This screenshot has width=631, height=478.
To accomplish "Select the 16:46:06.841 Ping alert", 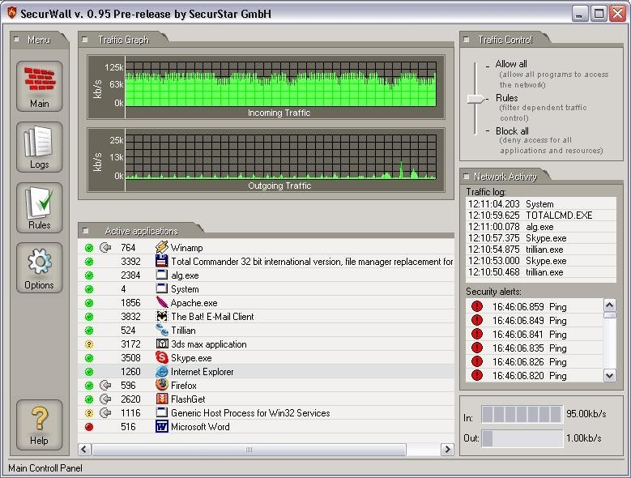I will click(535, 334).
